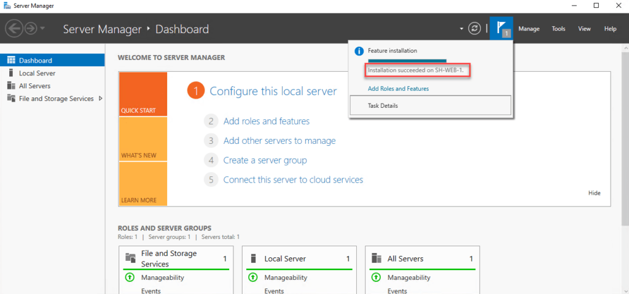Click the Feature installation info icon
629x294 pixels.
coord(359,51)
